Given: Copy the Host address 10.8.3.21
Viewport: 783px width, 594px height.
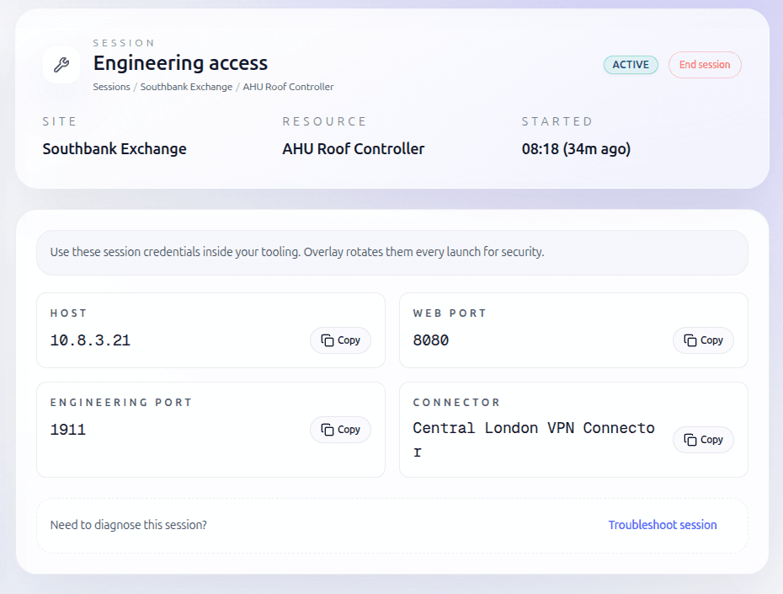Looking at the screenshot, I should pyautogui.click(x=340, y=340).
